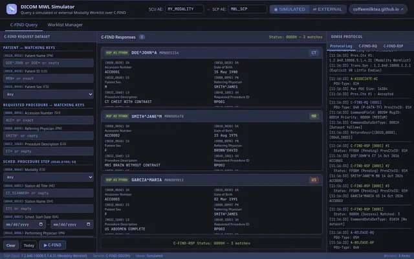Click referring physician BROWN^DAVID
The width and height of the screenshot is (414, 259).
point(226,150)
